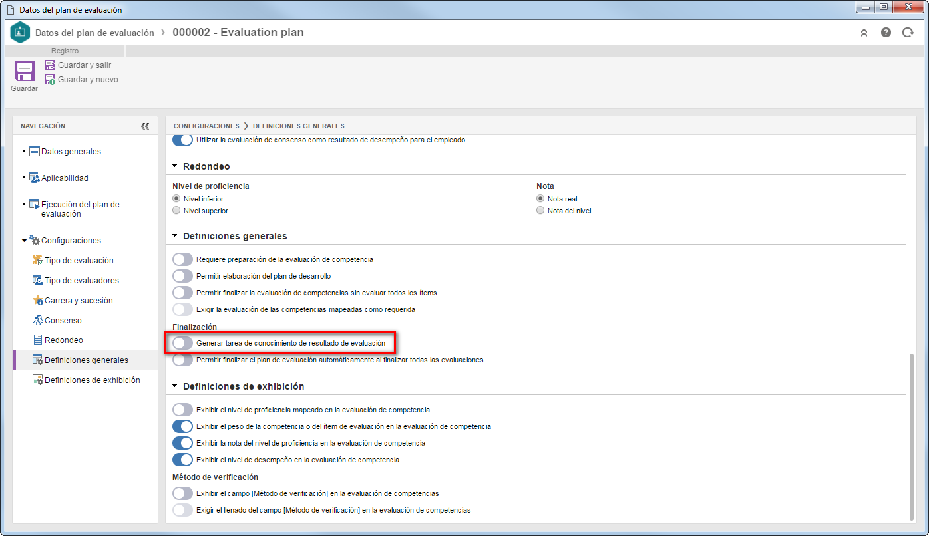Click the Guardar y nuevo label
The height and width of the screenshot is (536, 929).
[88, 80]
